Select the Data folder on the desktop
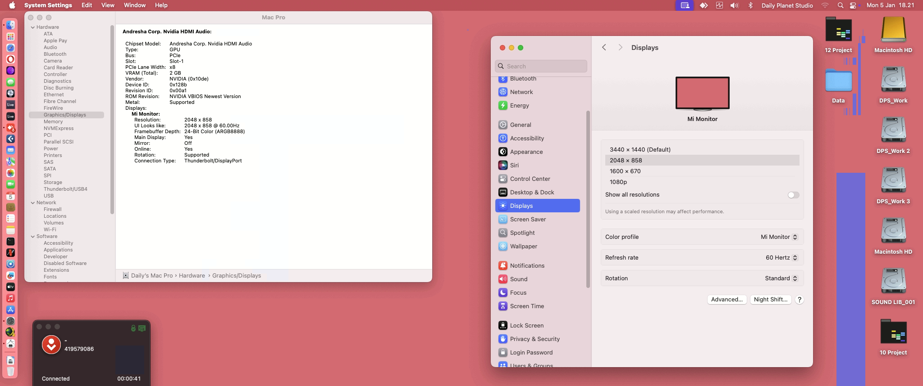The image size is (923, 386). coord(838,81)
